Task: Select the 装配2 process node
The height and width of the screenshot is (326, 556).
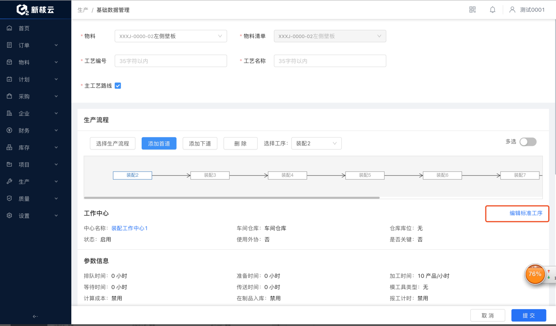Action: (132, 175)
